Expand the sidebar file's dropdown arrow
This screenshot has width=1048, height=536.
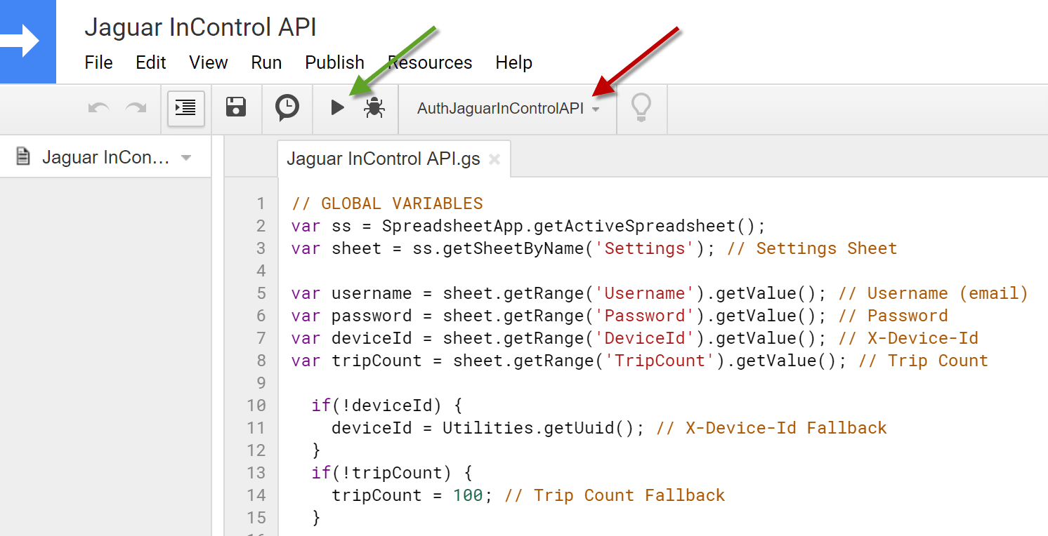(x=186, y=158)
